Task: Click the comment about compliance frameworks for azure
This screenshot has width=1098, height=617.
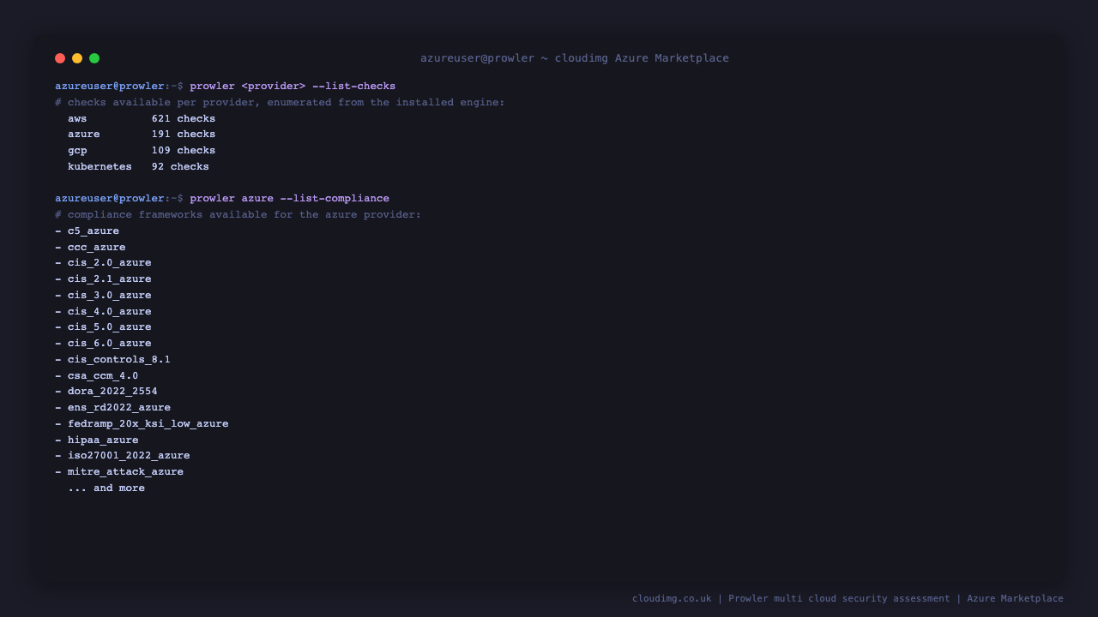Action: [x=238, y=215]
